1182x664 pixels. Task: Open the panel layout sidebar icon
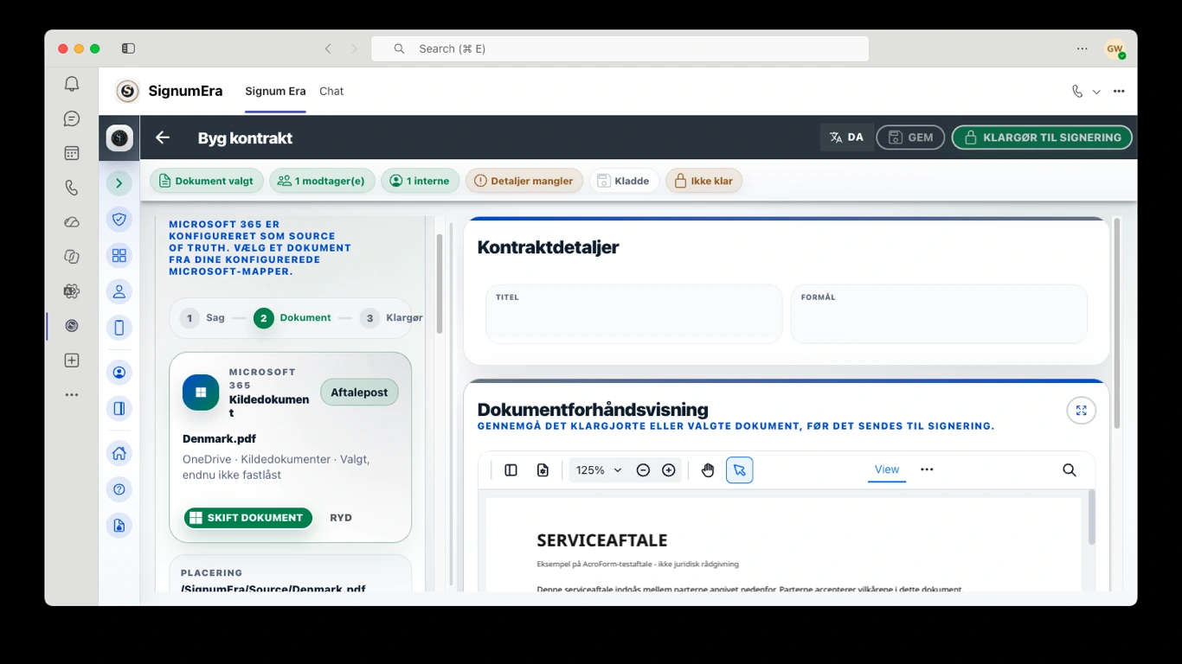pos(119,408)
